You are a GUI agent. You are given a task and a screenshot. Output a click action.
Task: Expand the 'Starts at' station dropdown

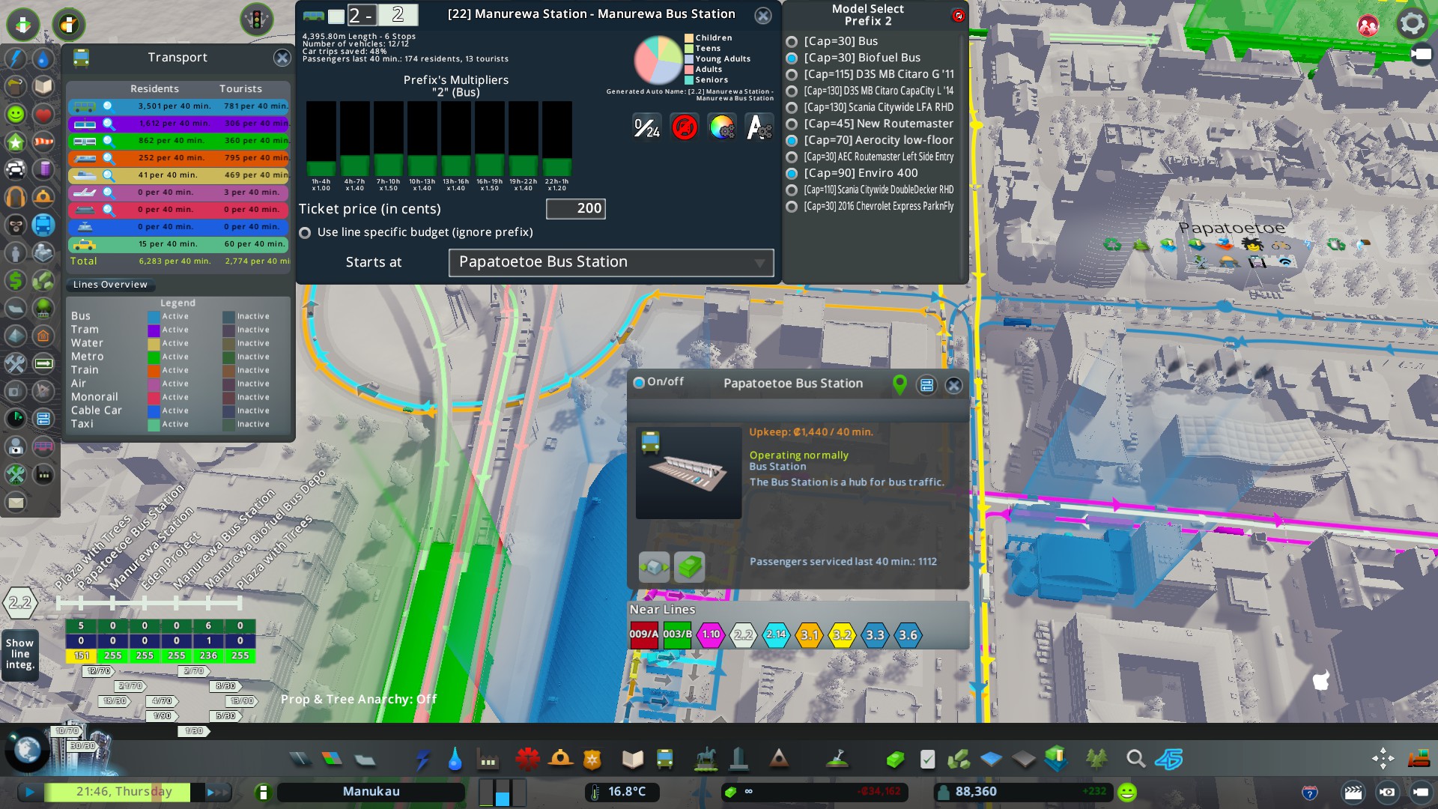[x=610, y=263]
